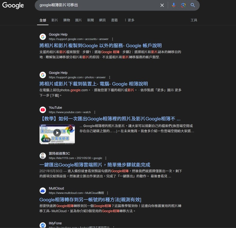Click the MultCloud source name
Viewport: 236px width, 228px height.
click(56, 188)
